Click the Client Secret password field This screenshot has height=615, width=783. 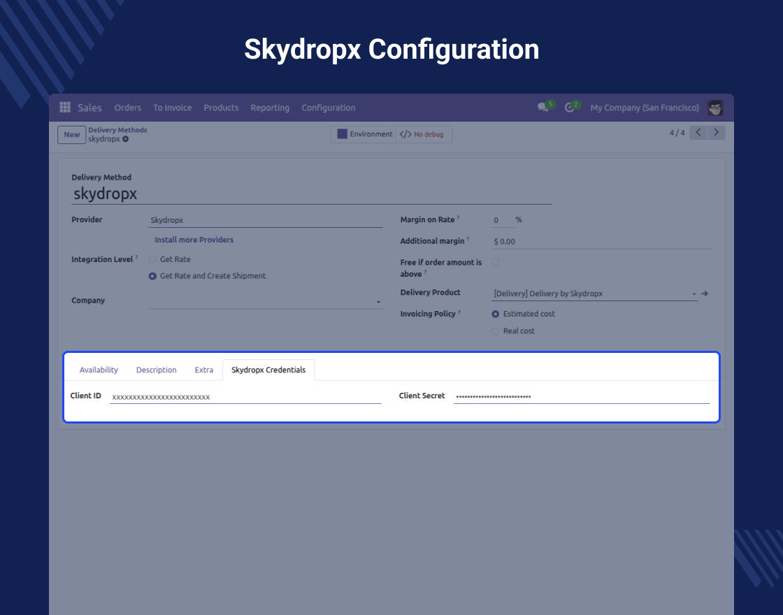pos(582,396)
